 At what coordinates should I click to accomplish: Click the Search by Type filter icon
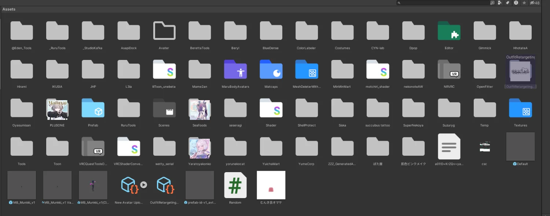[500, 3]
